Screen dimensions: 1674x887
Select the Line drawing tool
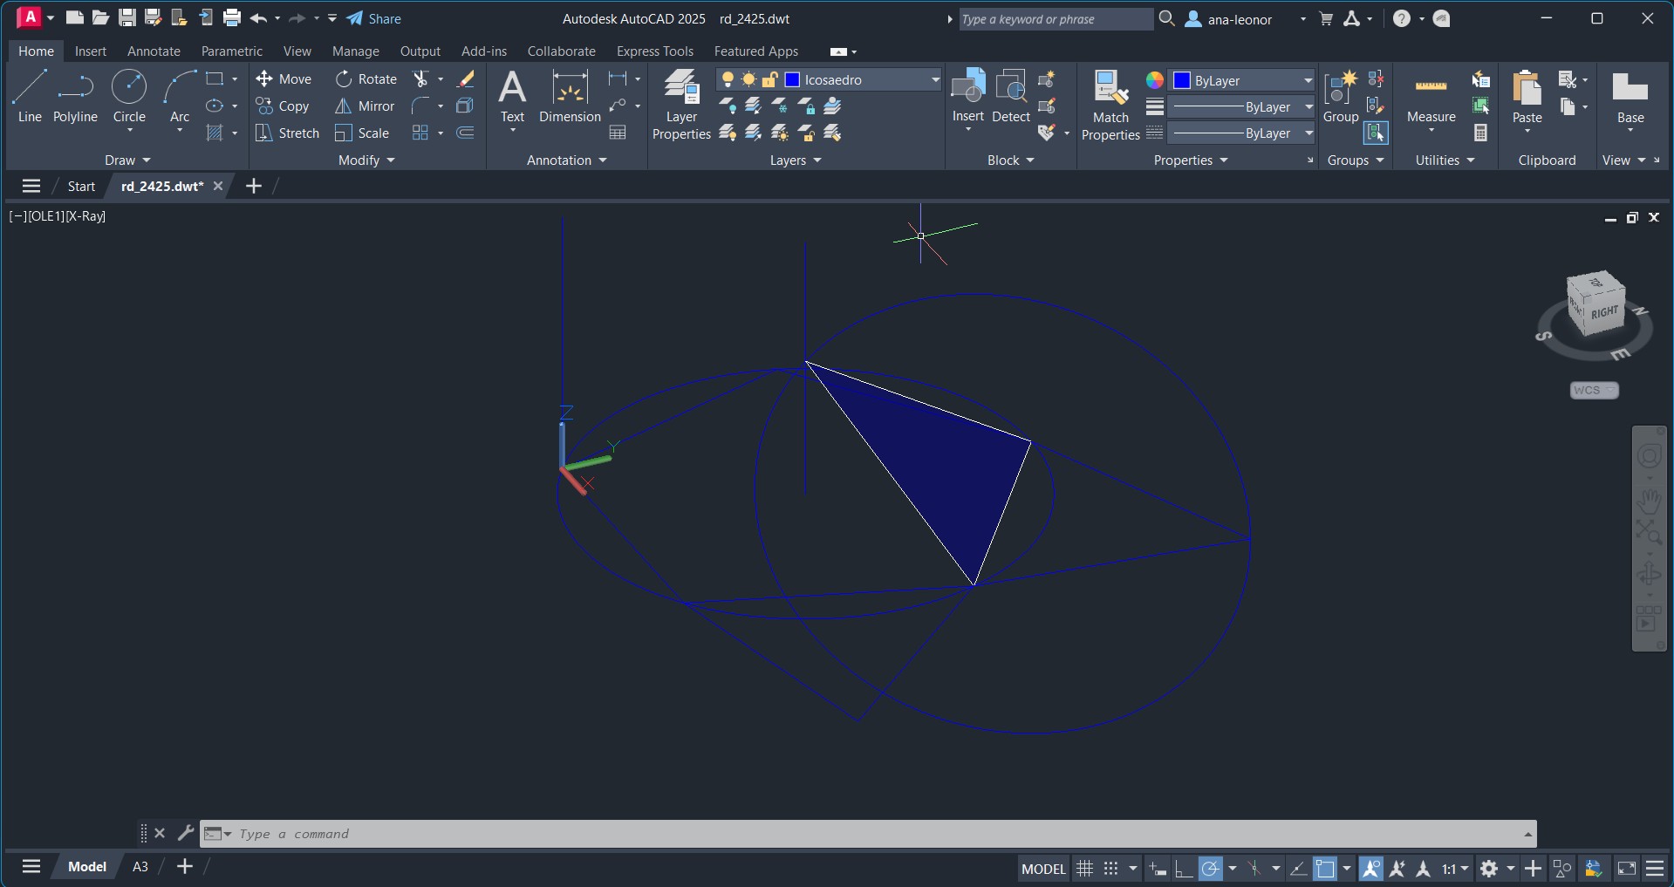point(29,96)
